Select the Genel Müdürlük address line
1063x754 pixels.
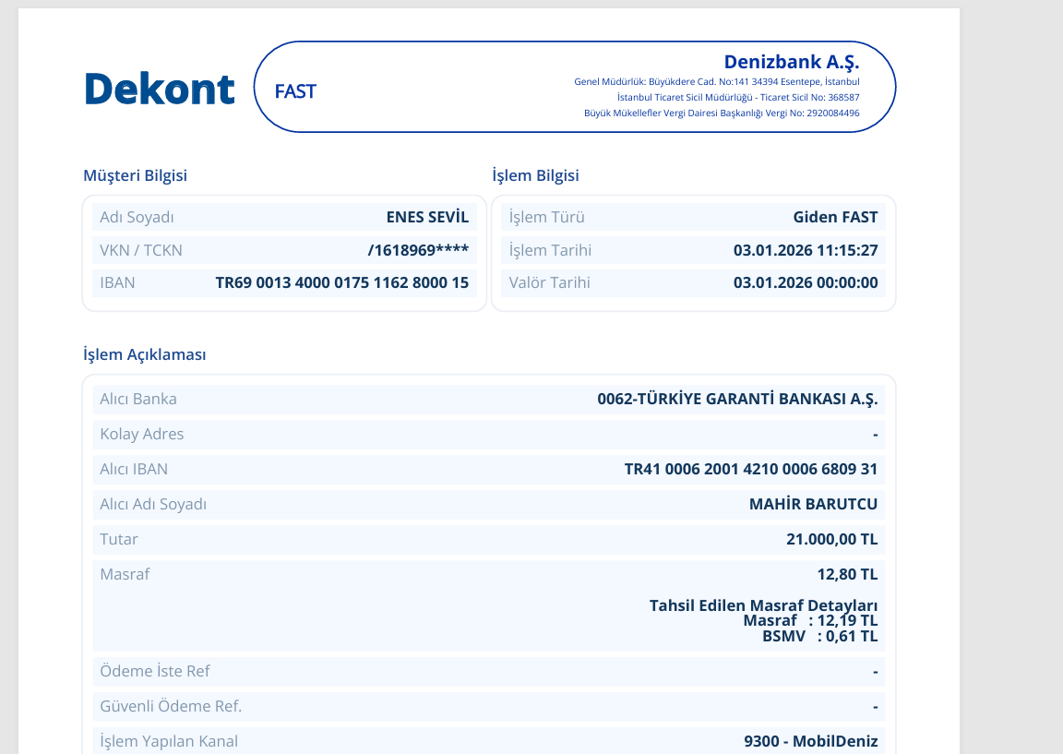(717, 81)
